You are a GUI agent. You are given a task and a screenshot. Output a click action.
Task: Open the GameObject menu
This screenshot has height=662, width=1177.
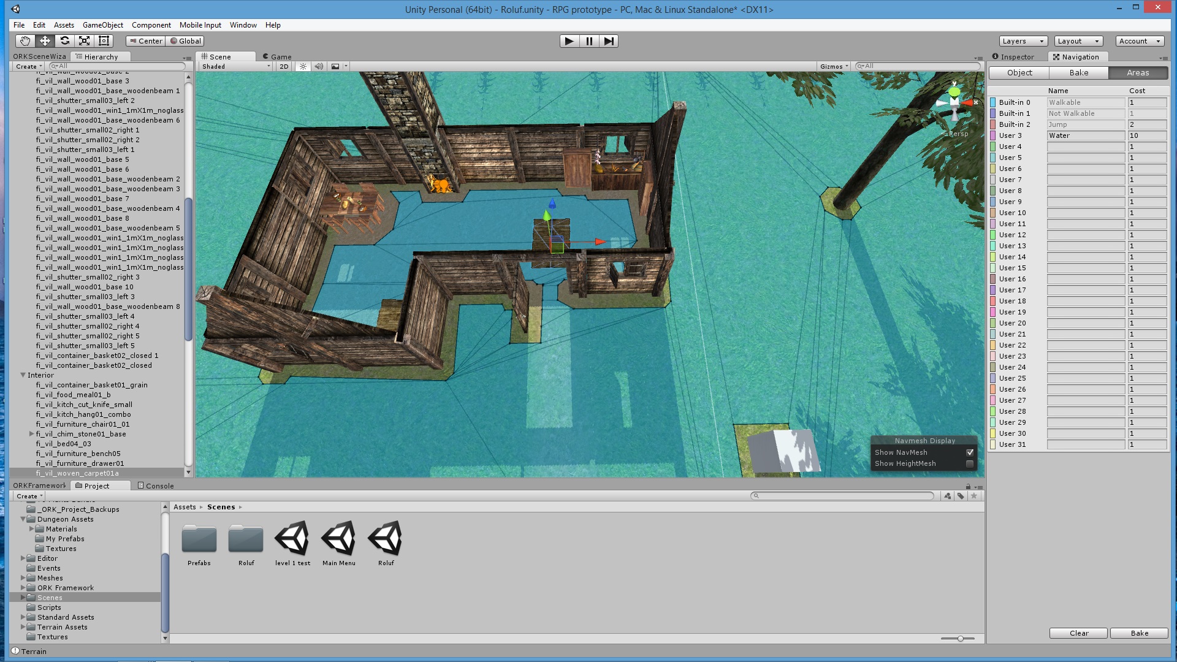point(102,25)
